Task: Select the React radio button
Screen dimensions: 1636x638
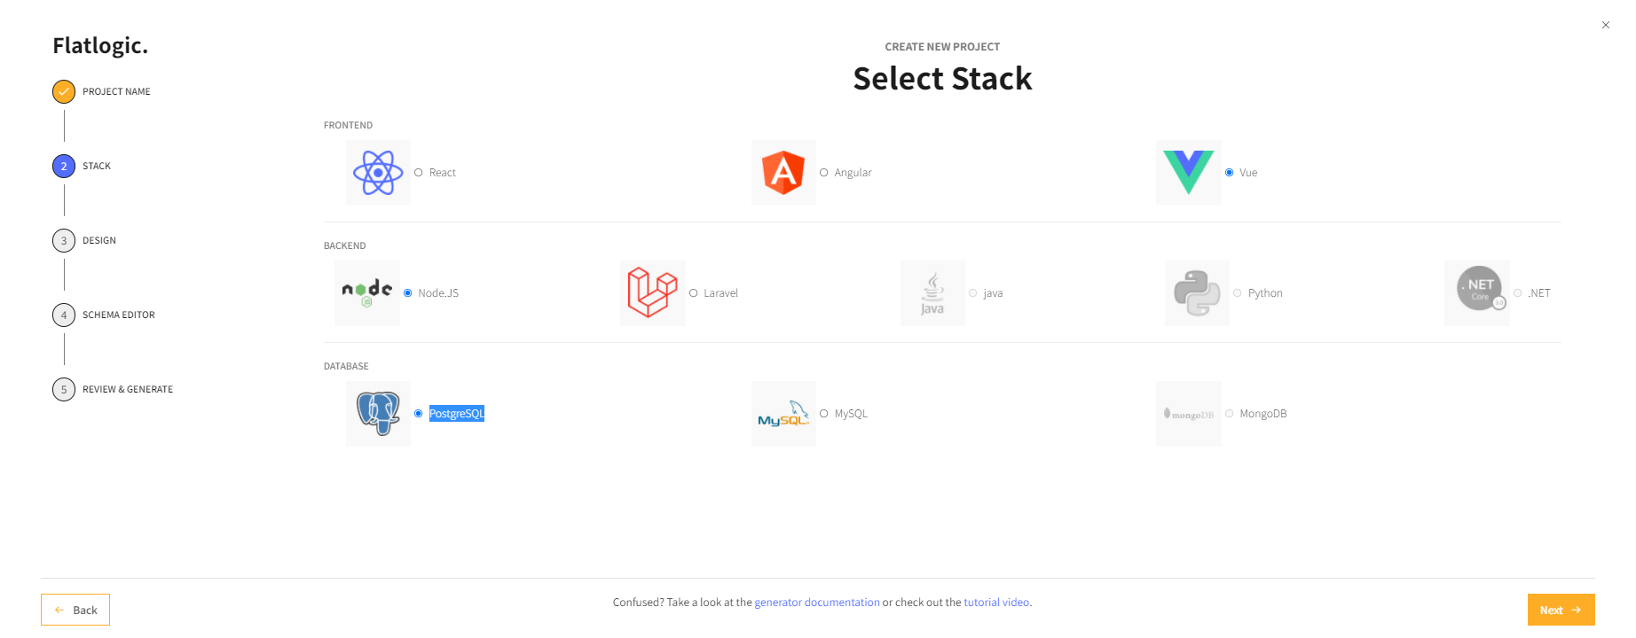Action: [x=419, y=173]
